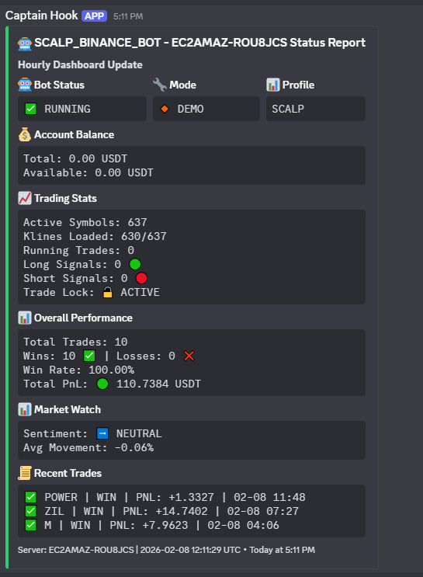
Task: Click the Today at 5:11 PM footer timestamp
Action: [x=282, y=550]
